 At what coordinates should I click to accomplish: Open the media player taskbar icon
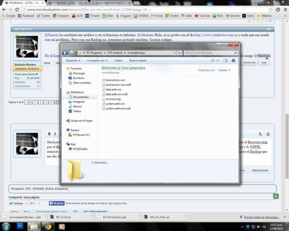(62, 226)
